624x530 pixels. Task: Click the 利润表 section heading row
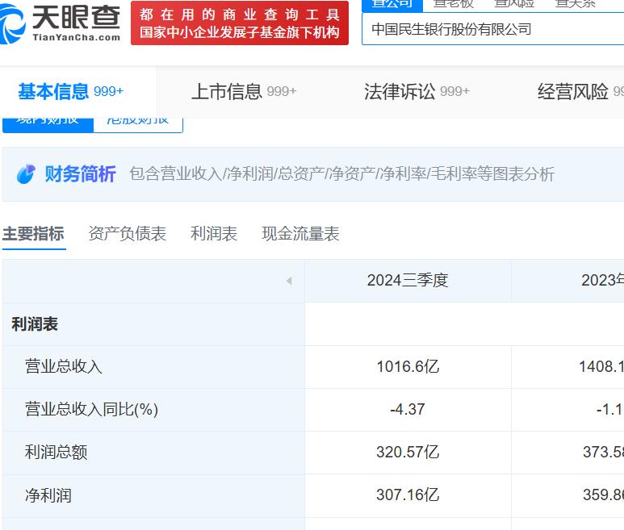point(153,324)
